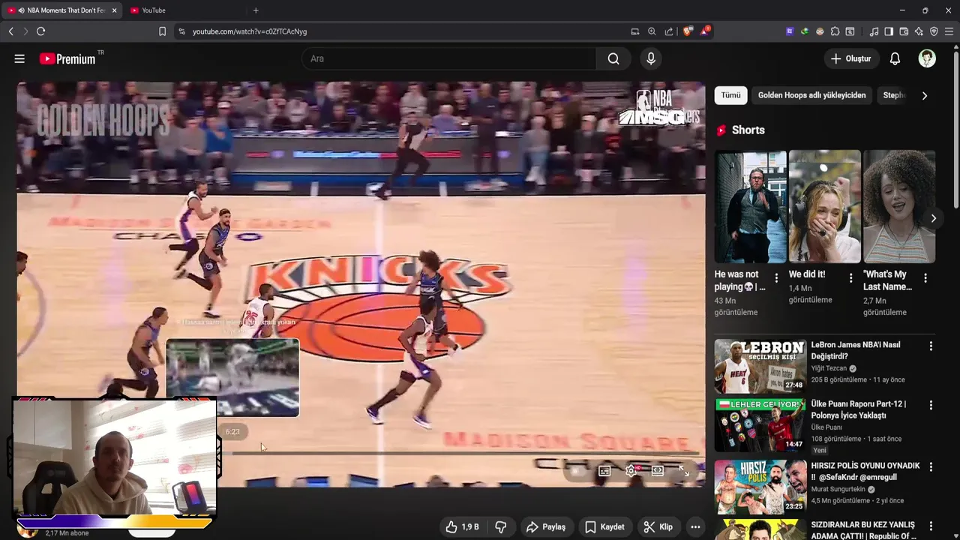
Task: Open the Leo AI sparkle icon
Action: [919, 31]
